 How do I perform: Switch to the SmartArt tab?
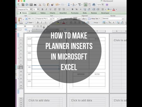tap(63, 13)
